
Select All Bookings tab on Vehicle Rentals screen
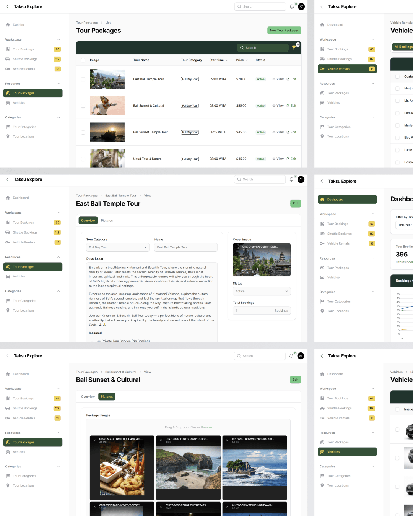[x=403, y=47]
